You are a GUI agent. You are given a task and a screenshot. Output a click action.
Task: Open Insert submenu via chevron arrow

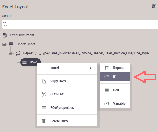(x=91, y=68)
